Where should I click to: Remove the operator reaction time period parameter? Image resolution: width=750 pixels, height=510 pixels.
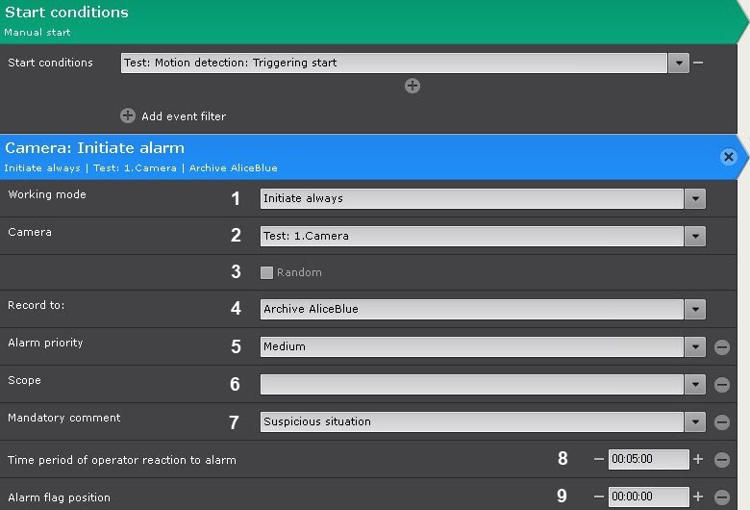722,460
